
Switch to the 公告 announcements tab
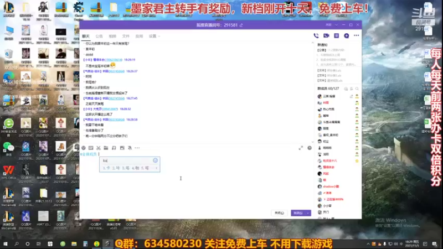tap(99, 36)
